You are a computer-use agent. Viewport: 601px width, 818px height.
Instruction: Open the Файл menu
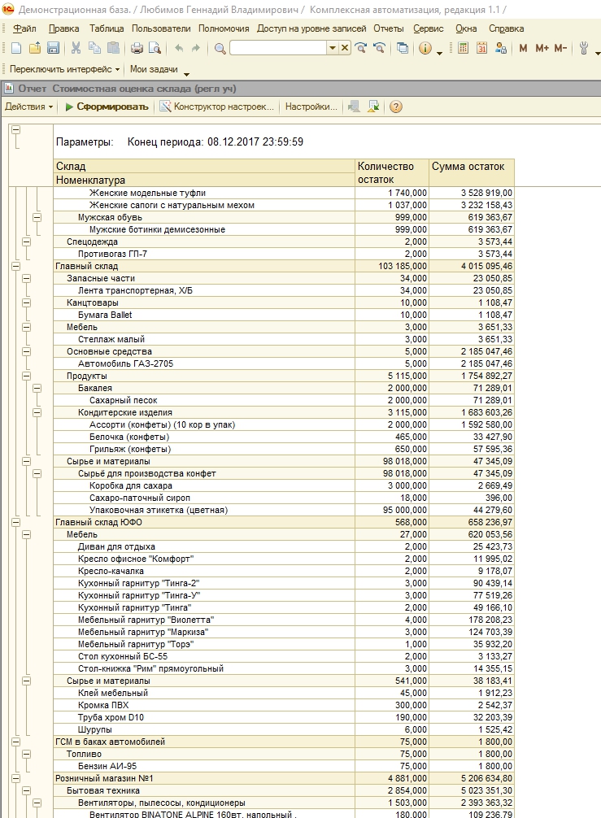pos(24,28)
